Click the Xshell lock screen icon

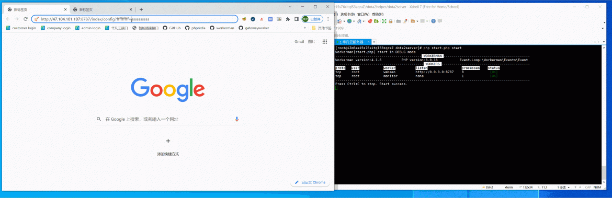[391, 21]
